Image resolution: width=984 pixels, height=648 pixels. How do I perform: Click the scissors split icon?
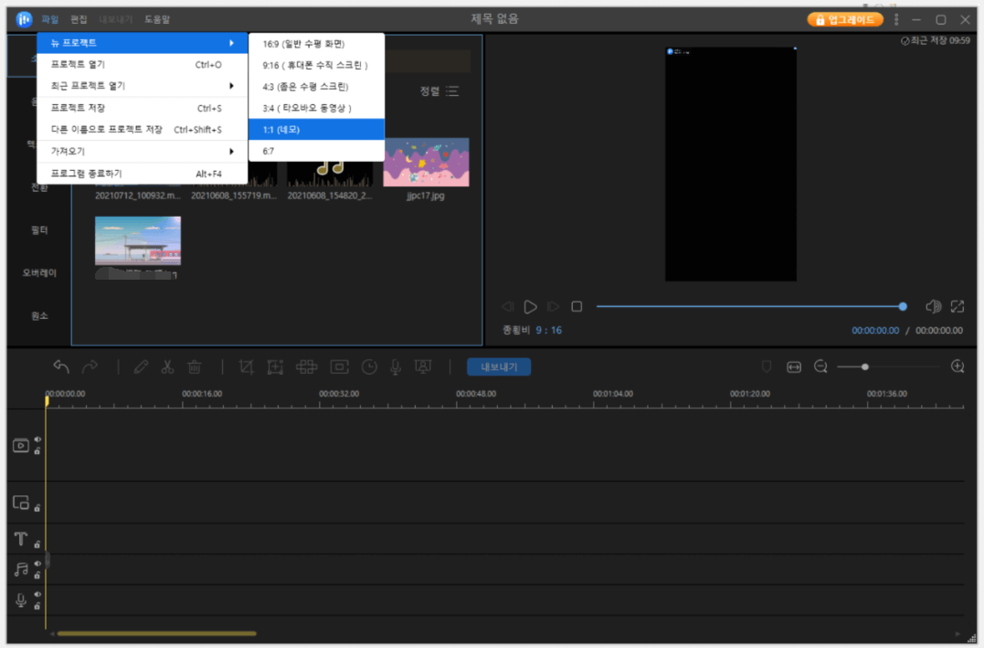(167, 366)
